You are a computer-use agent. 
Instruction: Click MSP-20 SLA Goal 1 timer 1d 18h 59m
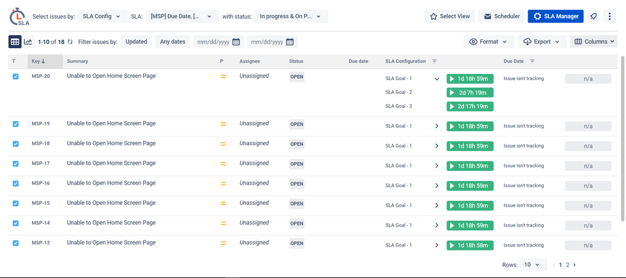(470, 78)
